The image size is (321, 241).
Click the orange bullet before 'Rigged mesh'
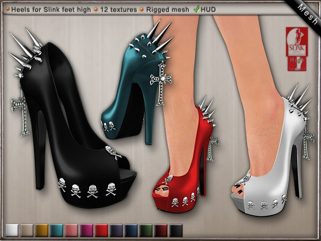tap(142, 10)
